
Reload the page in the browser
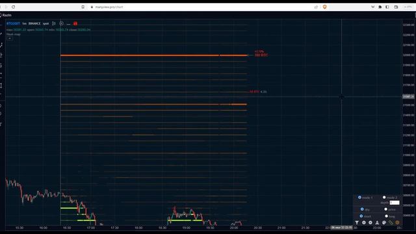[x=13, y=7]
